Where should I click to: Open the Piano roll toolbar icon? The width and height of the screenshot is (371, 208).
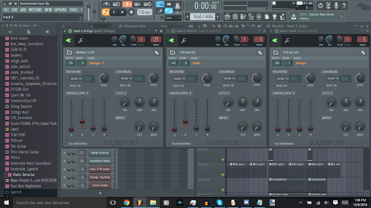[x=243, y=17]
